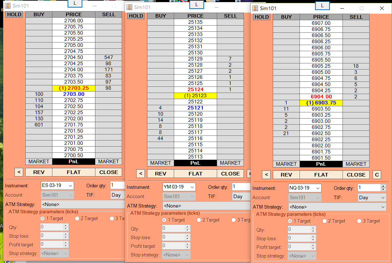
Task: Click sell cell 18 at 6905.25
Action: (x=356, y=66)
